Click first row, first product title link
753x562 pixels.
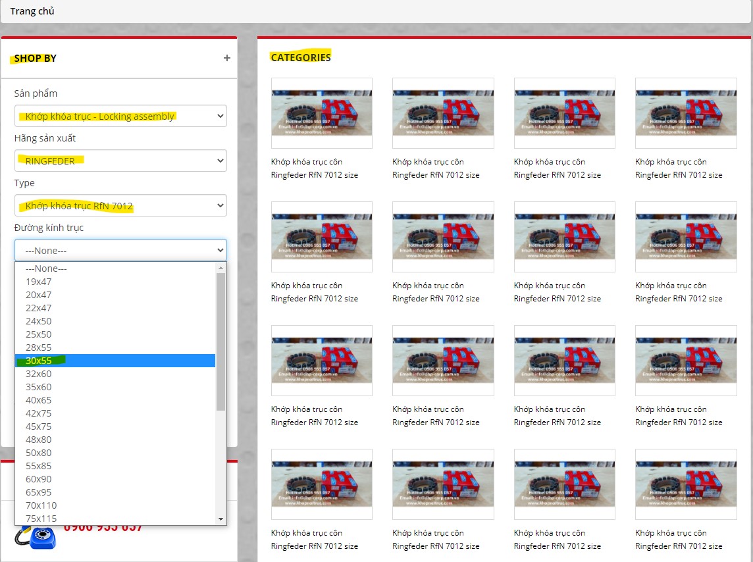pyautogui.click(x=315, y=168)
